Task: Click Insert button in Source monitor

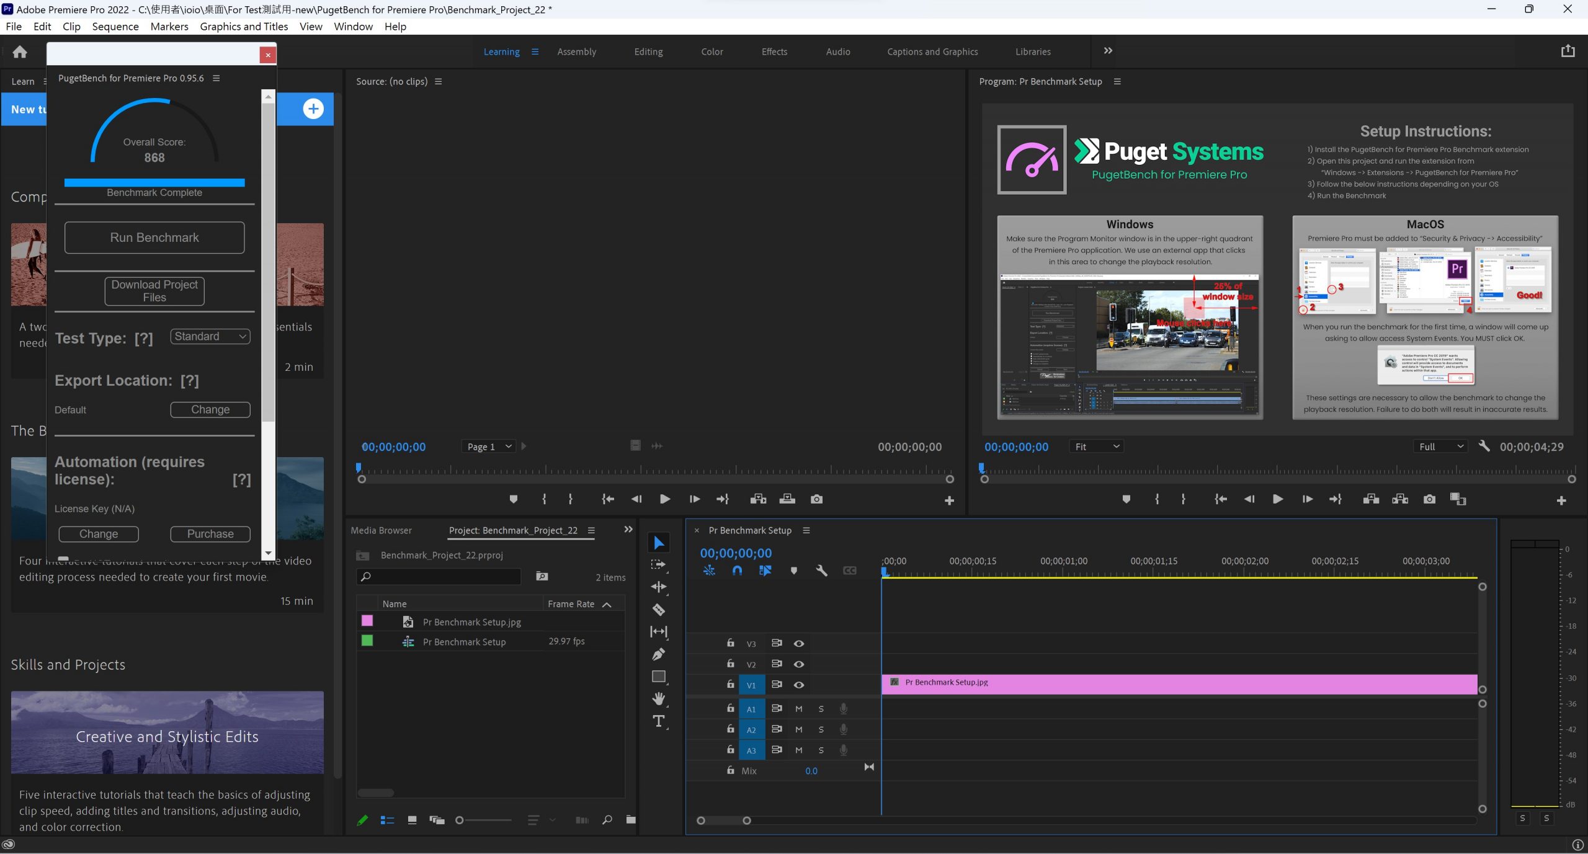Action: [758, 499]
